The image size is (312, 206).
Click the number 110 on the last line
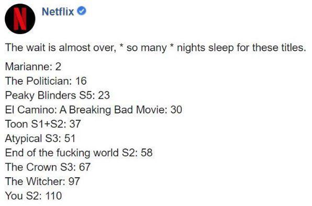[53, 196]
